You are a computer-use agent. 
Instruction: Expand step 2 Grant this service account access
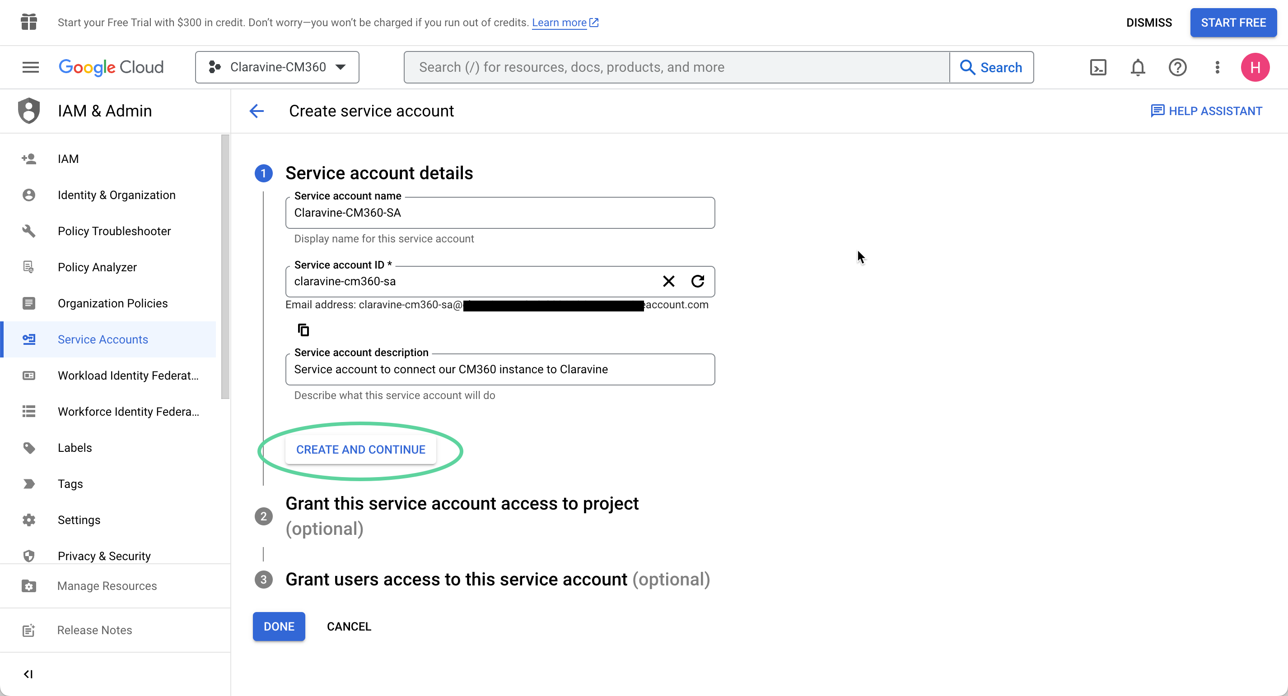(462, 503)
